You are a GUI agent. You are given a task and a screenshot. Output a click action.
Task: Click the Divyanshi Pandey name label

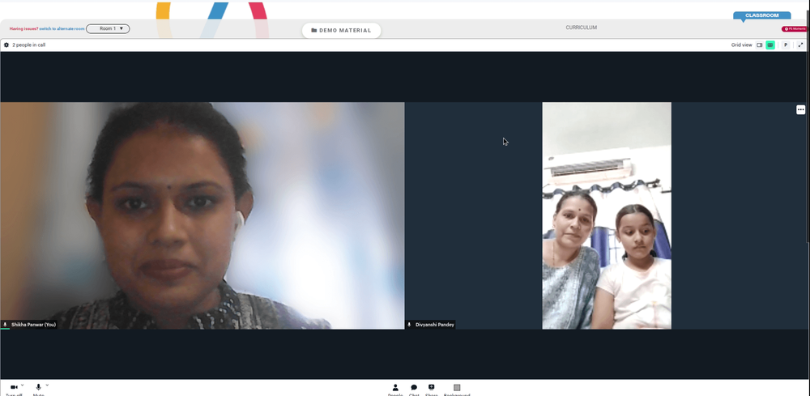[x=435, y=325]
